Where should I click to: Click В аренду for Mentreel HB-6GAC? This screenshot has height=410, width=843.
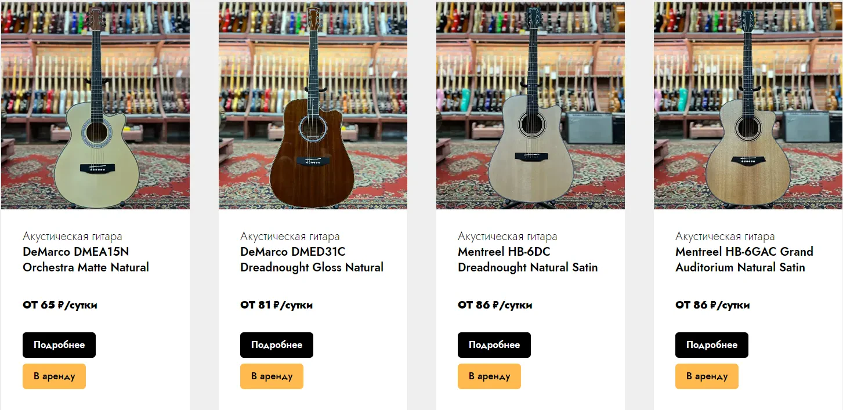click(707, 376)
